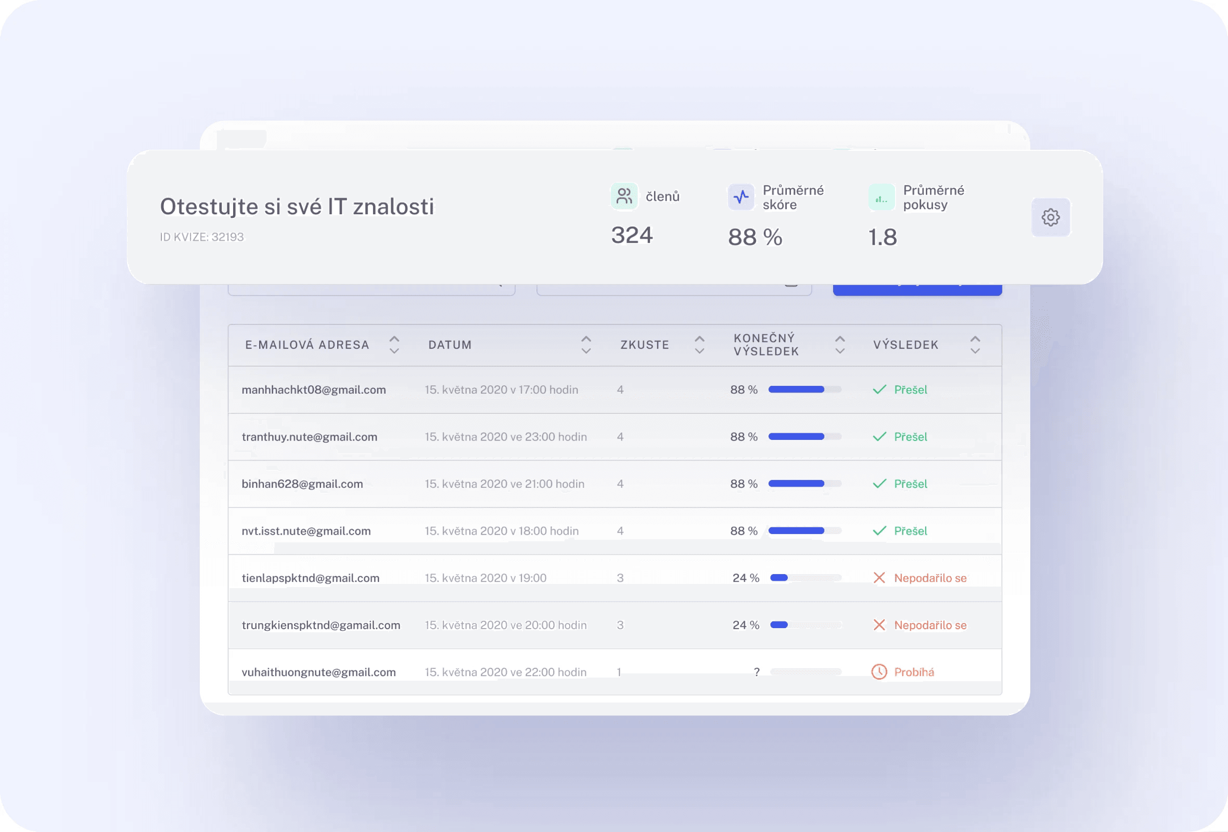The height and width of the screenshot is (832, 1228).
Task: Click score bar for tienlapspktnd@gmail.com
Action: (806, 578)
